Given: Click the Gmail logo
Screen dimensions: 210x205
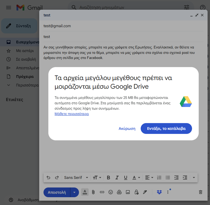Looking at the screenshot, I should pos(29,8).
